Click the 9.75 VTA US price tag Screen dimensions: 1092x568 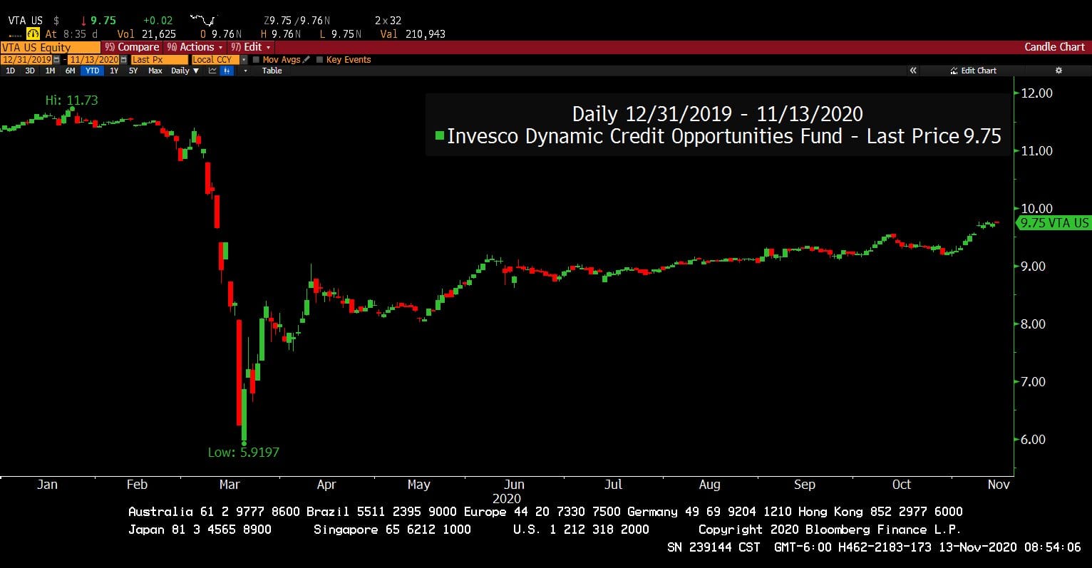(1054, 222)
